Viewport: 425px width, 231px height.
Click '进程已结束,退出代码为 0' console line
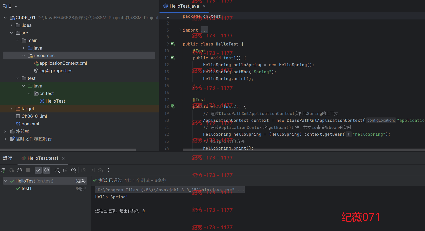pos(120,211)
